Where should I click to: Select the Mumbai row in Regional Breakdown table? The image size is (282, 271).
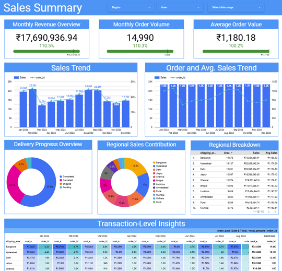[x=234, y=208]
